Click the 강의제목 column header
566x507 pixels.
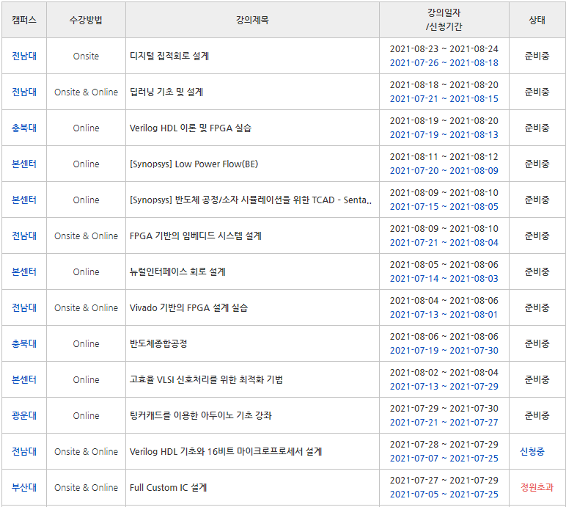252,20
